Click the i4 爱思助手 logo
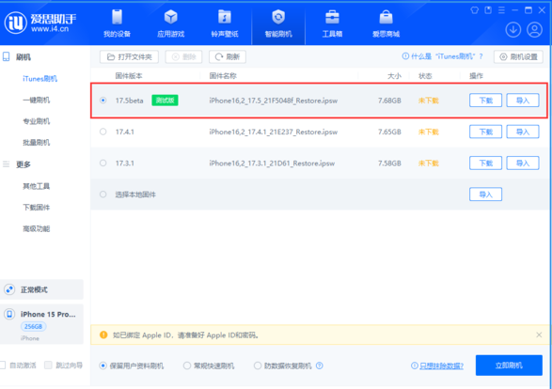This screenshot has height=389, width=552. [x=39, y=23]
